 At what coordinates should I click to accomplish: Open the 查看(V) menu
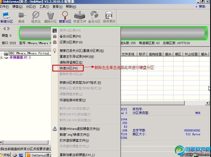click(x=57, y=6)
